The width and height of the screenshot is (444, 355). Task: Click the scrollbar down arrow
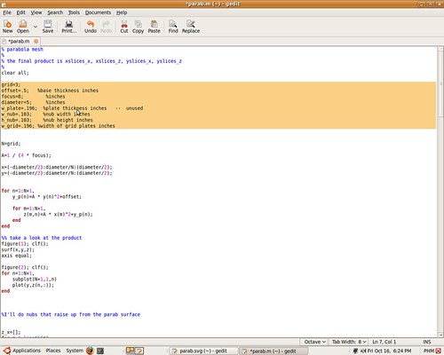(x=440, y=335)
